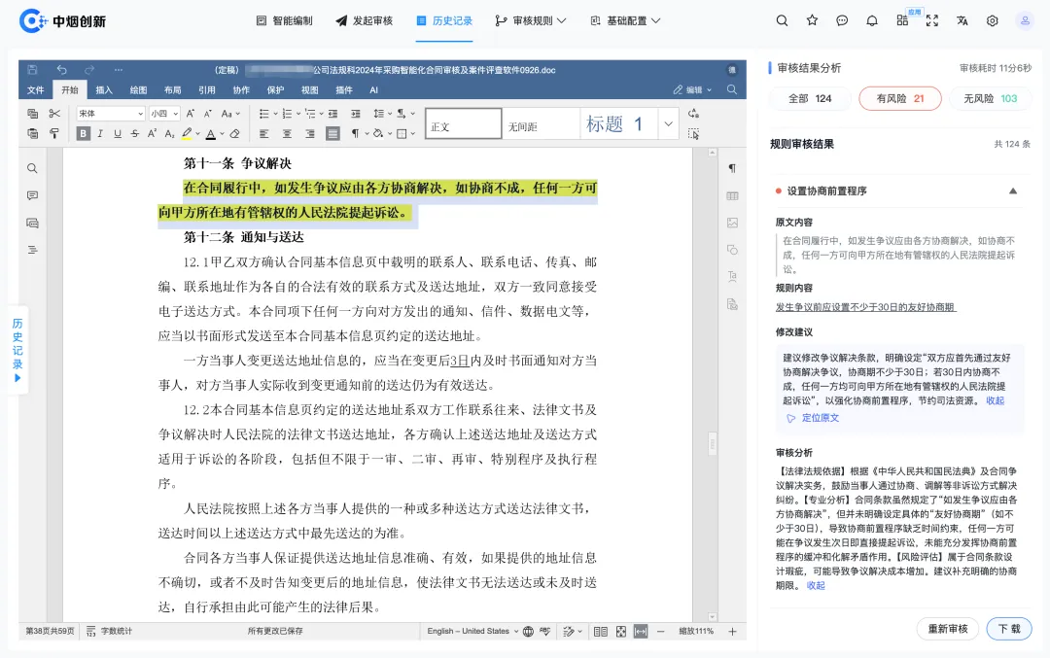
Task: Toggle subscript formatting
Action: click(x=169, y=134)
